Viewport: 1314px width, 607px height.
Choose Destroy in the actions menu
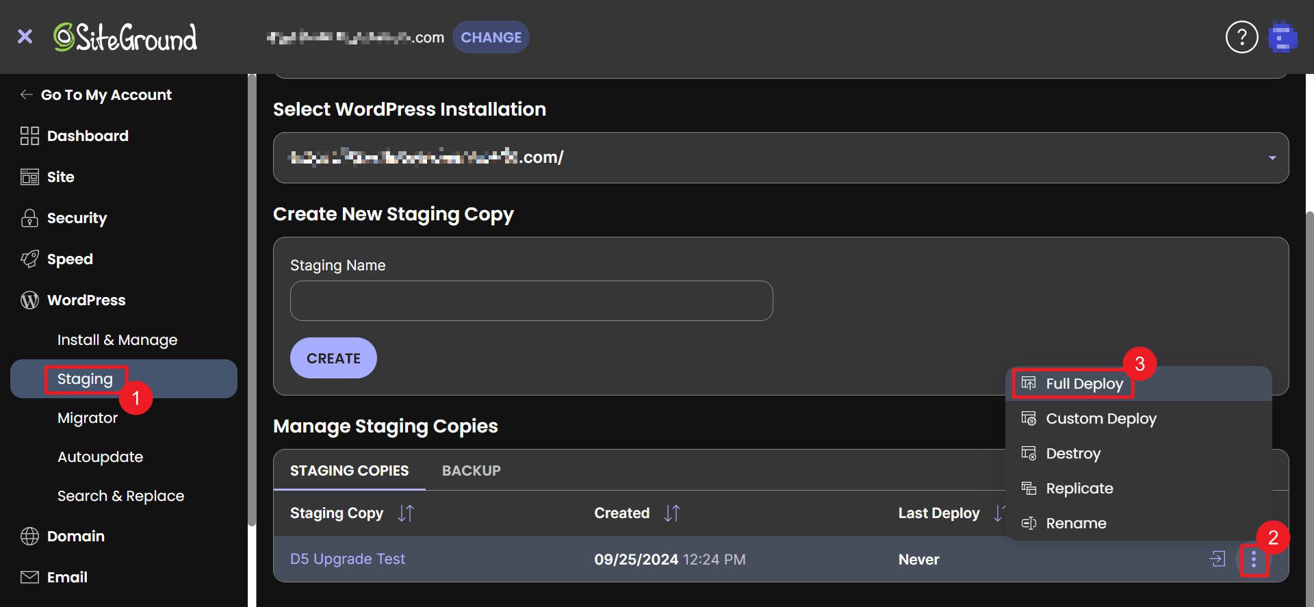[x=1072, y=454]
